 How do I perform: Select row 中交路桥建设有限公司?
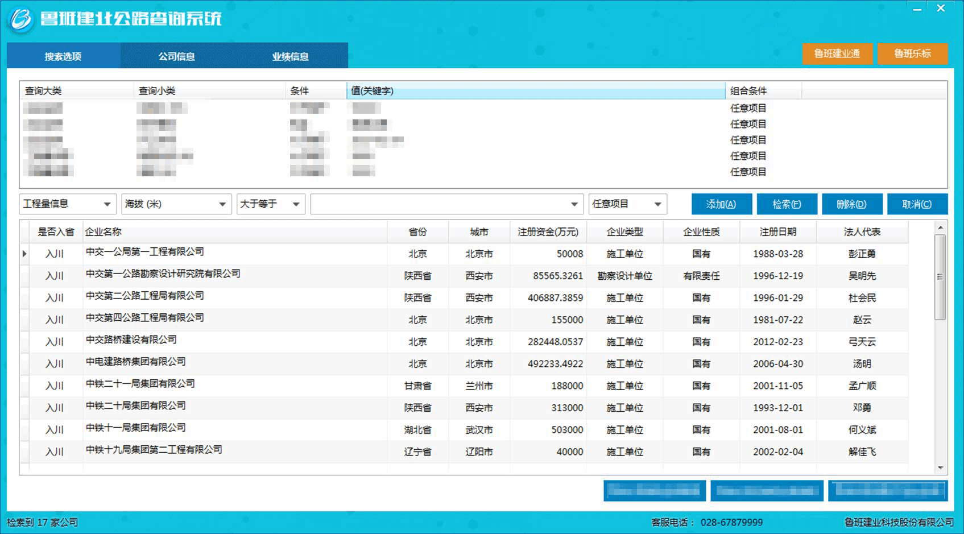[x=464, y=342]
